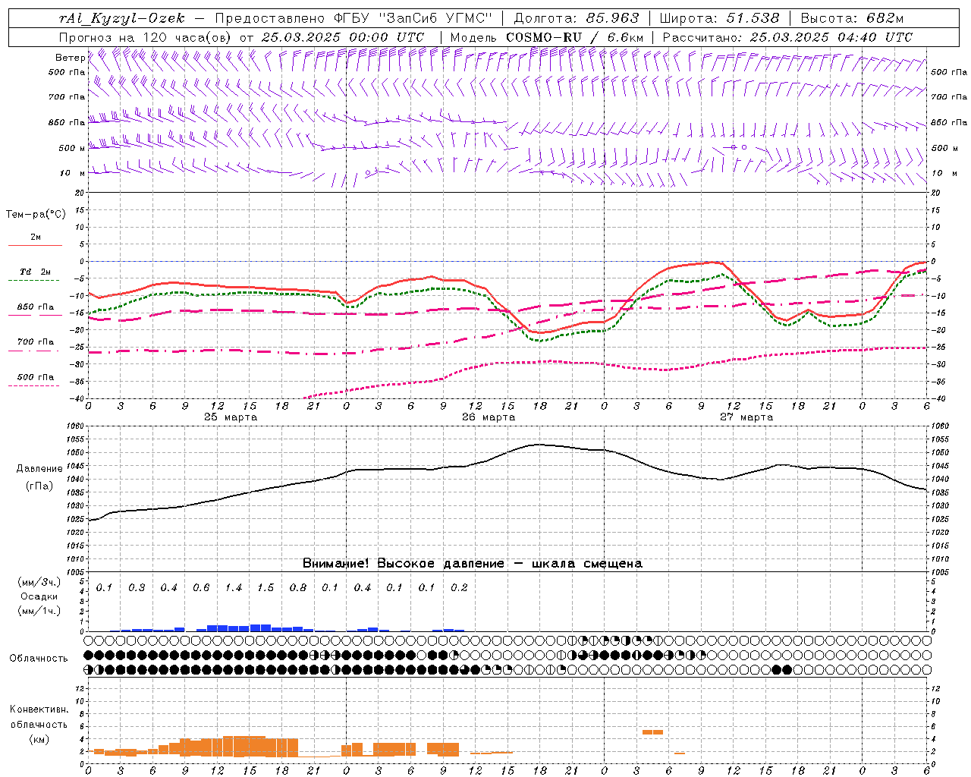Click the Прогноз на 120 часа(ов) text
The height and width of the screenshot is (777, 971).
click(146, 37)
